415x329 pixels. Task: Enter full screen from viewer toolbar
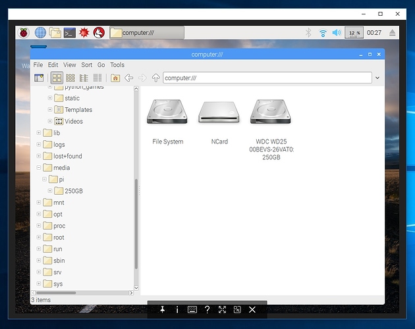pyautogui.click(x=223, y=309)
